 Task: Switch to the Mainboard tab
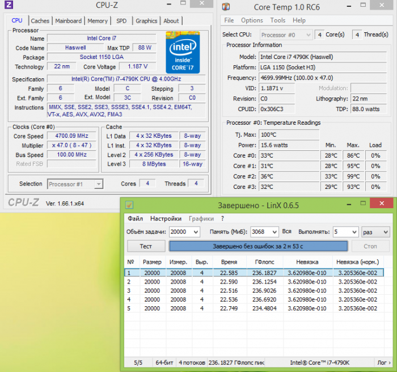point(68,21)
